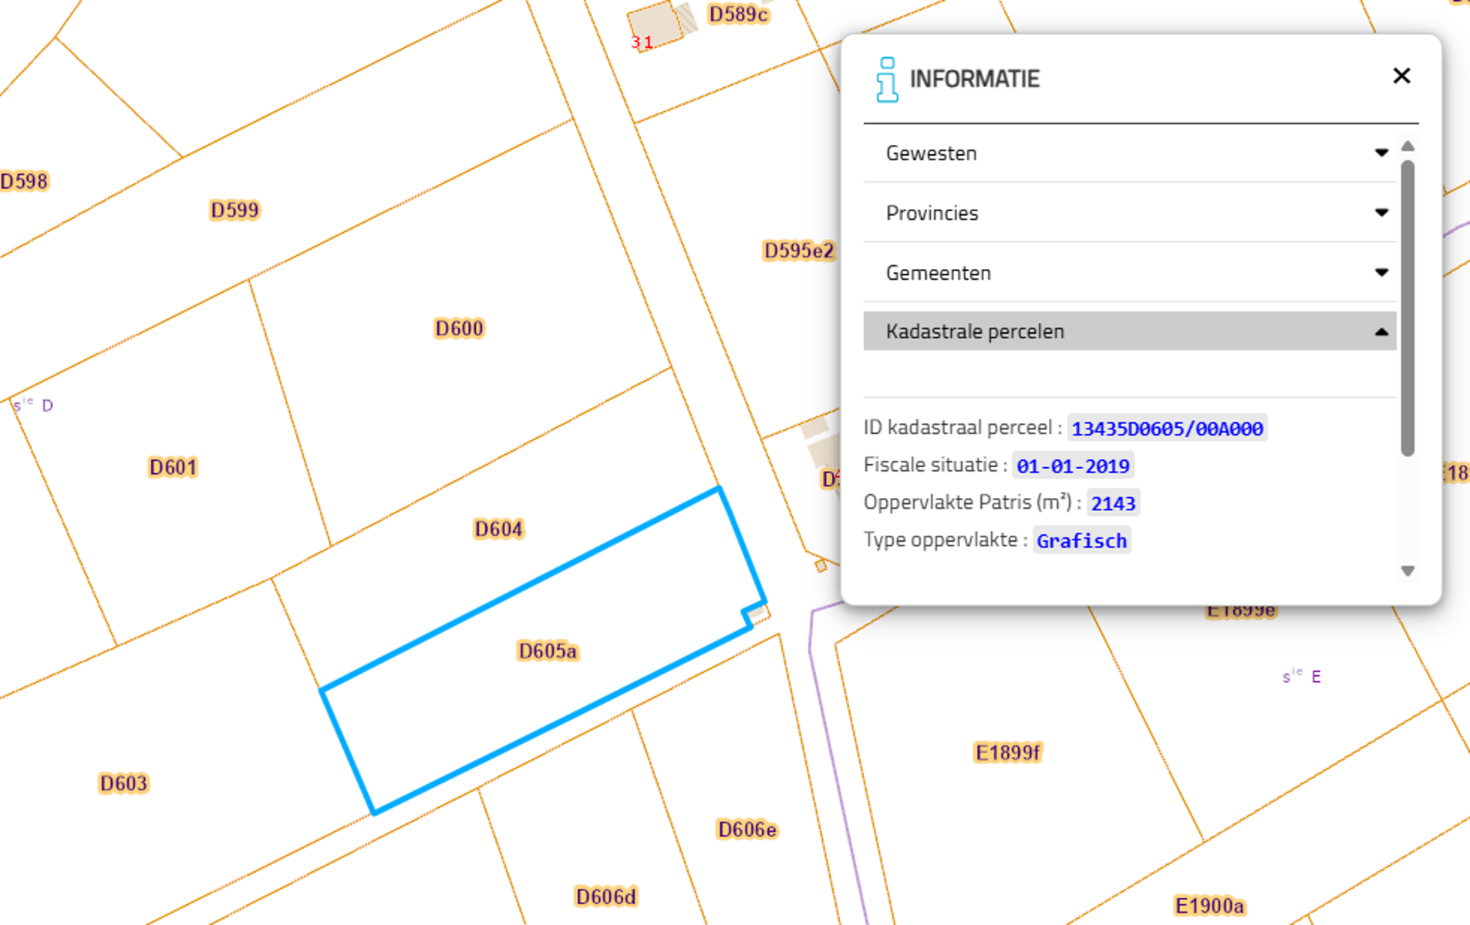Select parcel D601 on the map
Viewport: 1470px width, 925px height.
(173, 468)
